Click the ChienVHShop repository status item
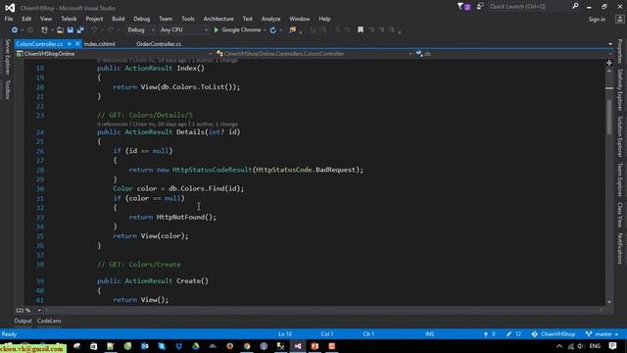Image resolution: width=627 pixels, height=353 pixels. (x=554, y=334)
